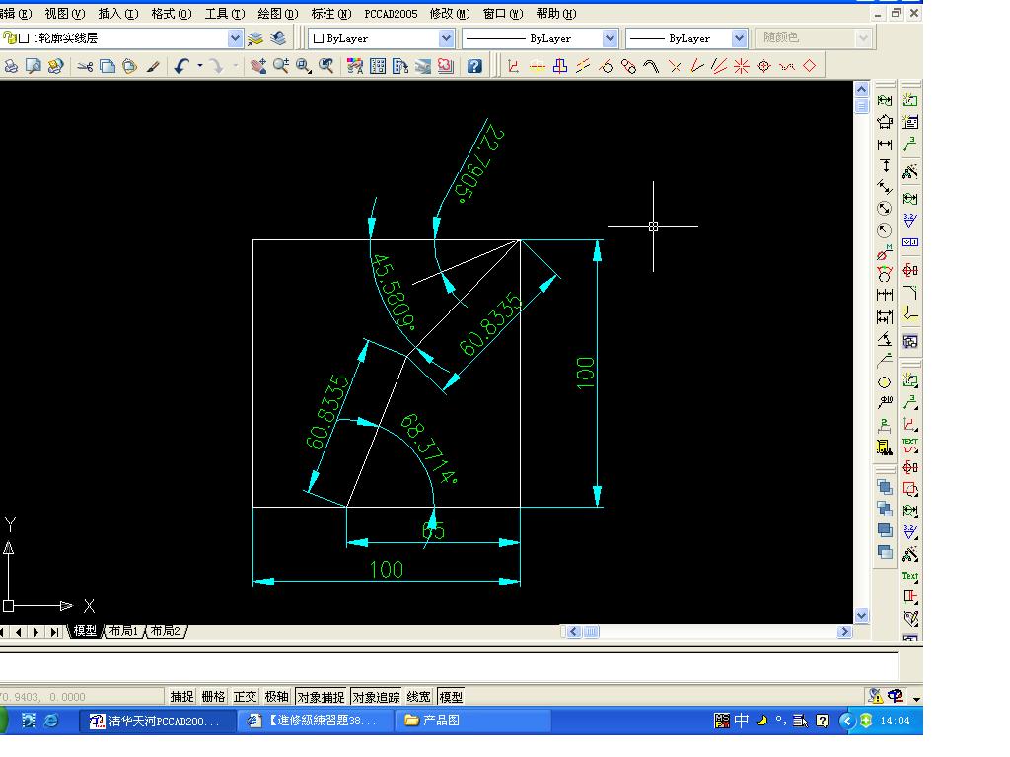This screenshot has width=1010, height=757.
Task: Open the PCCAD2005 menu
Action: [391, 14]
